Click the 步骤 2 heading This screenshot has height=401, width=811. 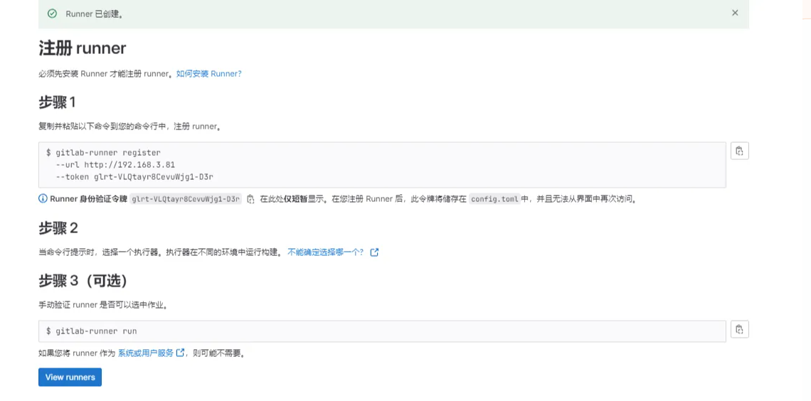point(58,228)
